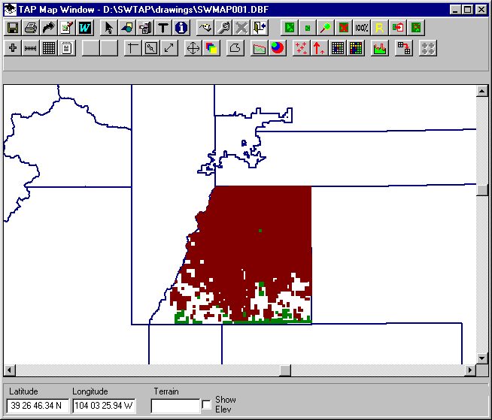Click the plus crosshair icon
This screenshot has width=492, height=420.
pyautogui.click(x=13, y=48)
